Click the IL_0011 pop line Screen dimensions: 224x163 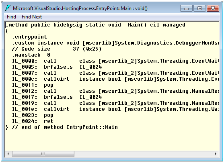tap(33, 85)
